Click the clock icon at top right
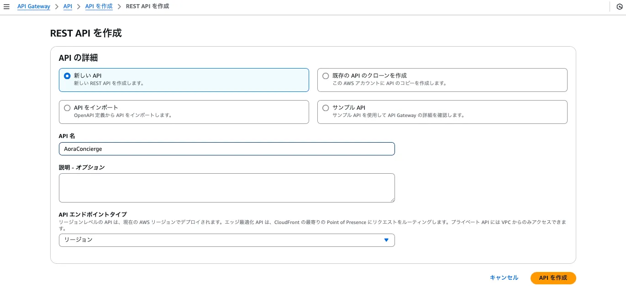This screenshot has height=288, width=626. (620, 7)
